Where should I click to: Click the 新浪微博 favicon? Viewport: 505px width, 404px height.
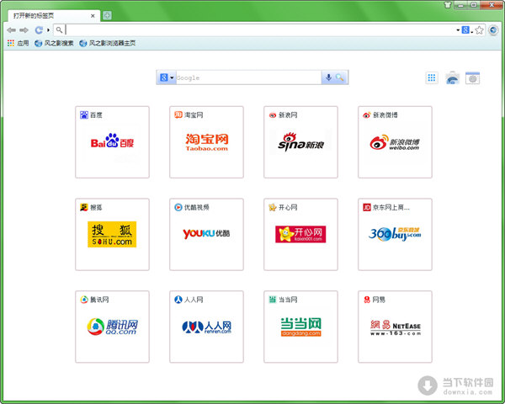367,115
